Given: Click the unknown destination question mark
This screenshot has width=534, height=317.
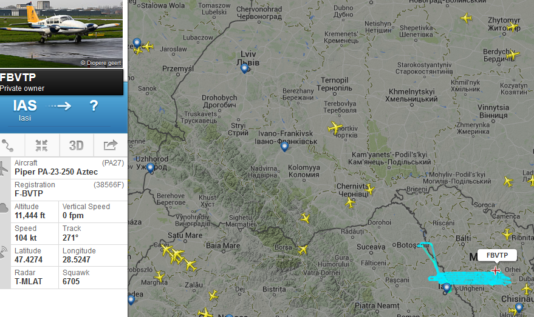Looking at the screenshot, I should coord(94,105).
